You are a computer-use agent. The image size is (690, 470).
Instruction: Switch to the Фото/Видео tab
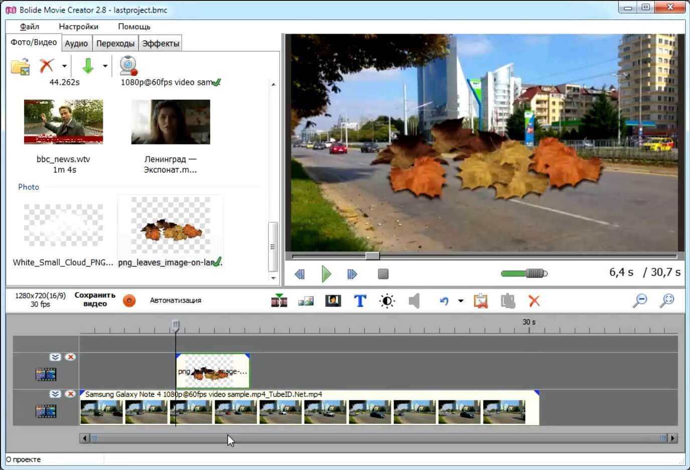(34, 43)
